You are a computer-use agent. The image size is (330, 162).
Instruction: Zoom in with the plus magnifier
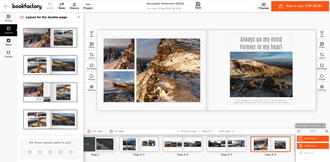327,131
